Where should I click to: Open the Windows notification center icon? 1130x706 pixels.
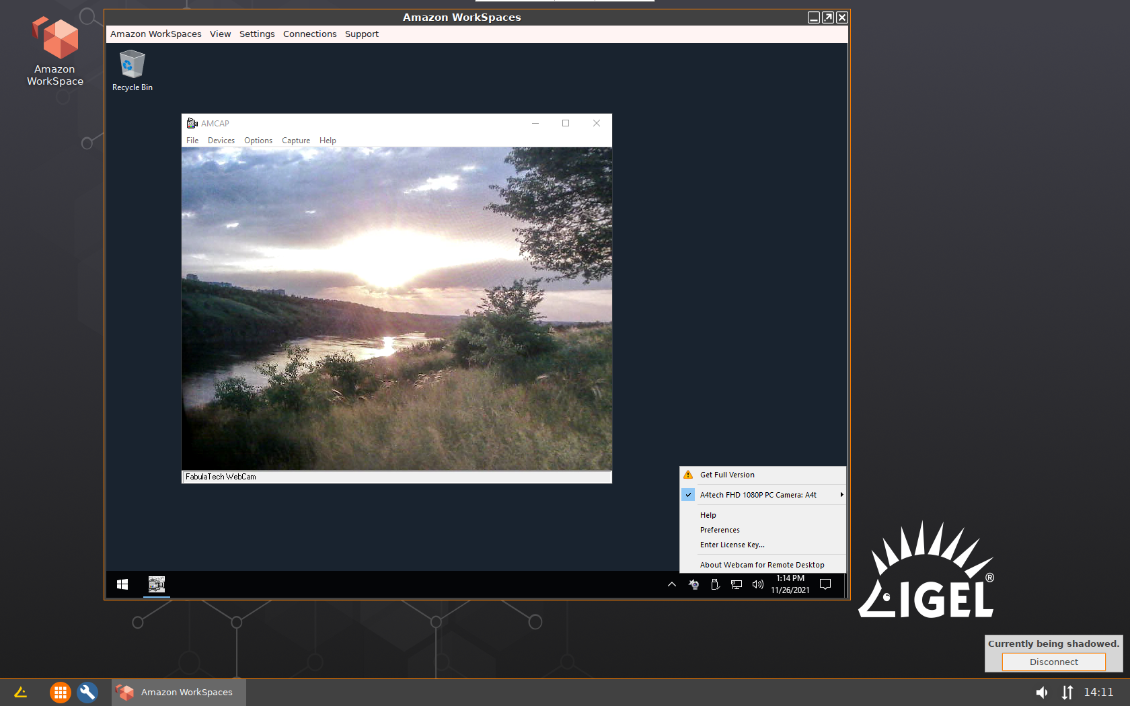click(x=825, y=584)
